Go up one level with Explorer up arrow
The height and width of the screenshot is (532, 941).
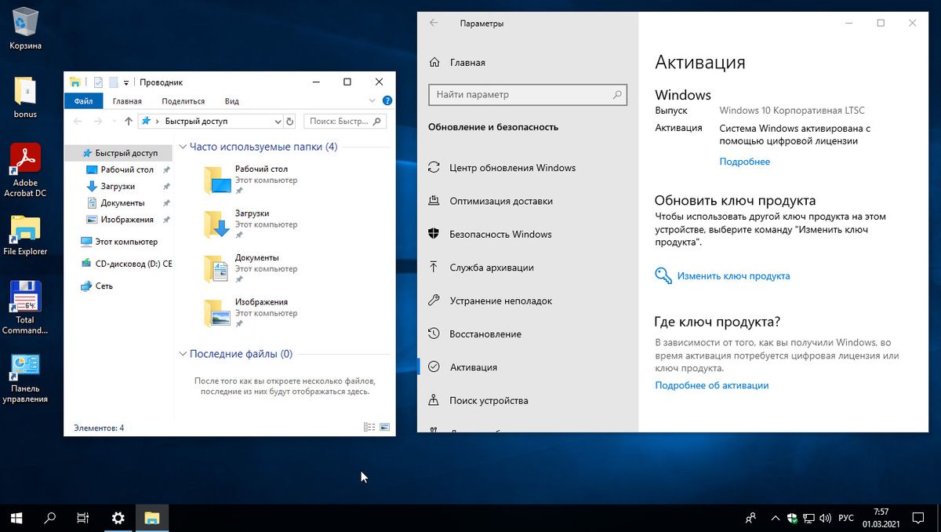click(x=129, y=122)
